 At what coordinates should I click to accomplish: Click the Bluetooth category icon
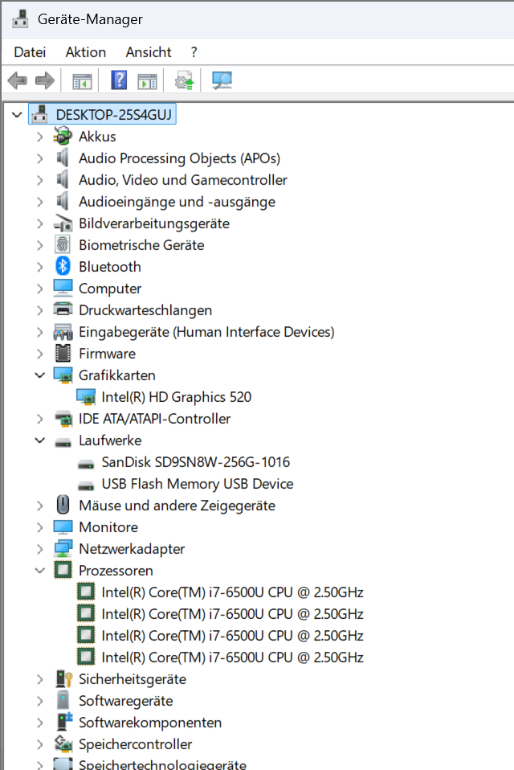(x=63, y=266)
